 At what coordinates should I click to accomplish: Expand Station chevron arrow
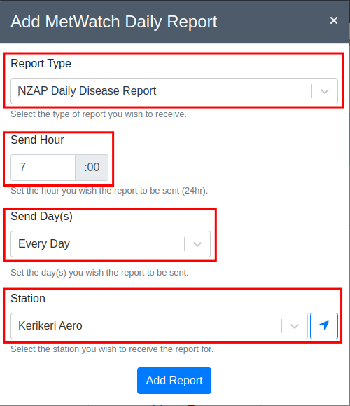[x=295, y=326]
